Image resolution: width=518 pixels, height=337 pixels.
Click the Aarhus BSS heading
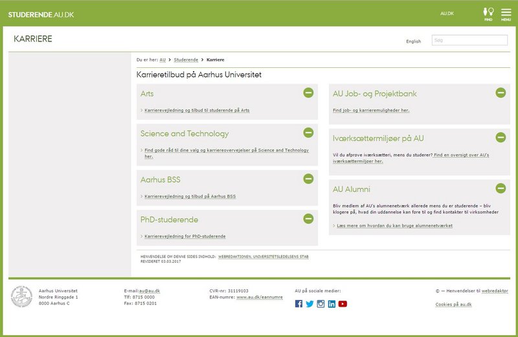click(x=160, y=180)
